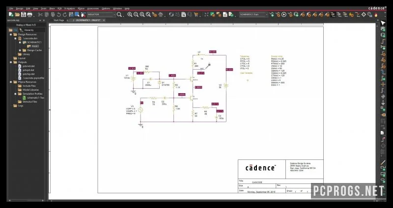This screenshot has height=208, width=393.
Task: Click the 12.00V voltage marker near V1
Action: tap(132, 68)
